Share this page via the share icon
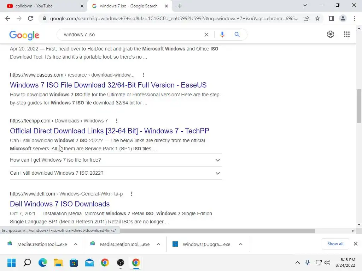Image resolution: width=362 pixels, height=271 pixels. click(x=306, y=18)
